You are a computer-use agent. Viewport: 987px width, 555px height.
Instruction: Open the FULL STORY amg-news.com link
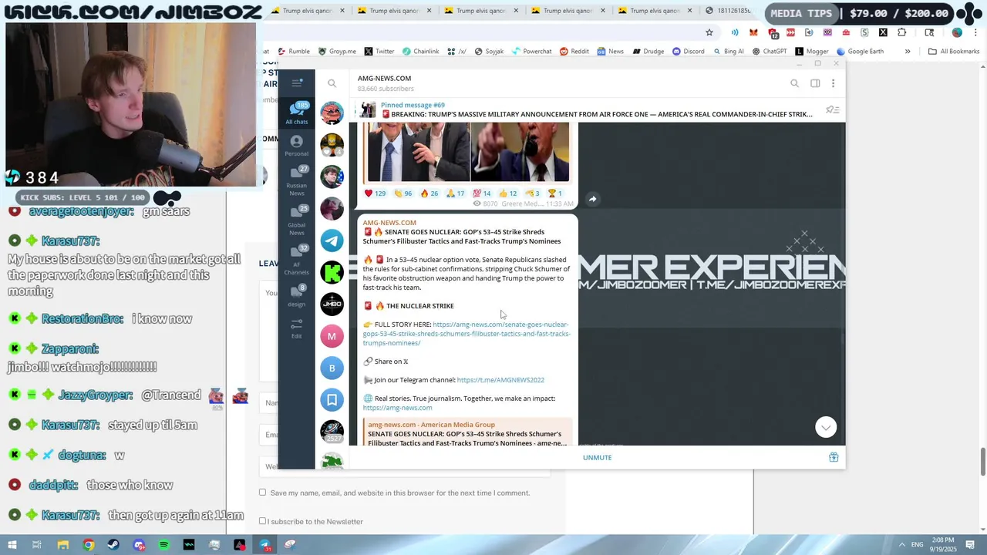(467, 334)
